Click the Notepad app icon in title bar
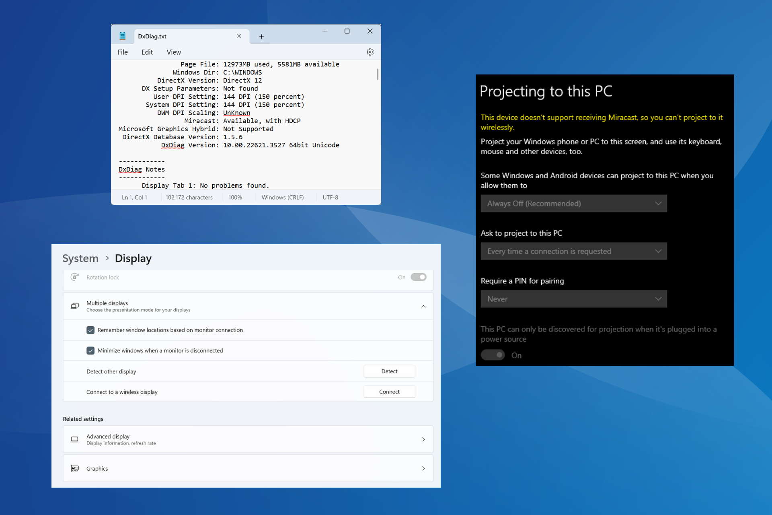This screenshot has height=515, width=772. (x=123, y=36)
